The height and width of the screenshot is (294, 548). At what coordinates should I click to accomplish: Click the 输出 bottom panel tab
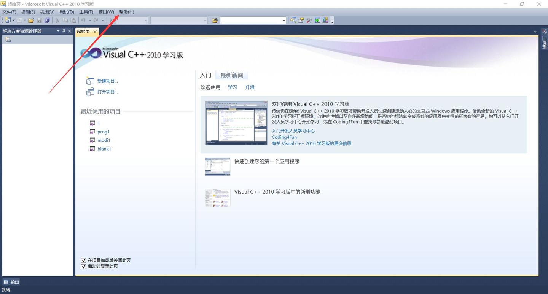(11, 282)
